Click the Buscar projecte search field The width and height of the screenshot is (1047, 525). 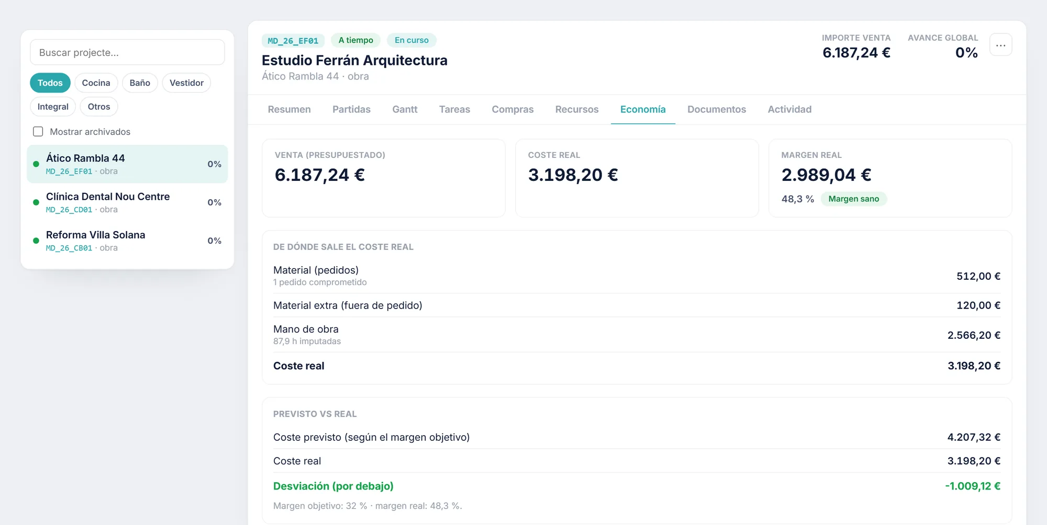(127, 52)
